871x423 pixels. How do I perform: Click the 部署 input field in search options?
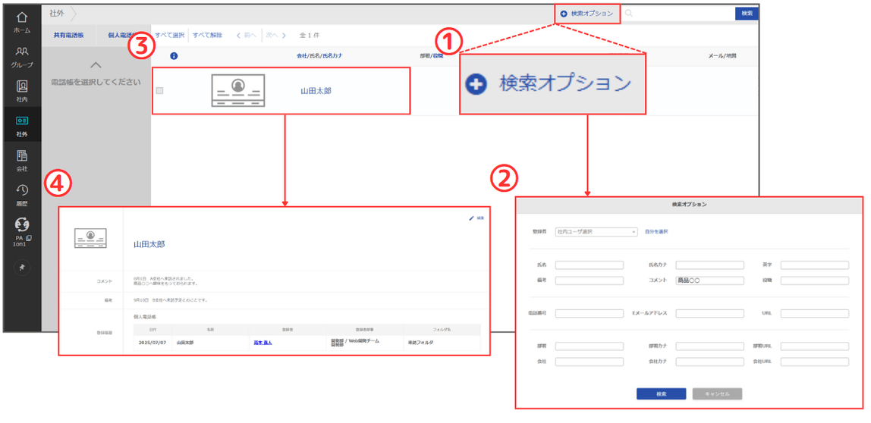point(590,346)
